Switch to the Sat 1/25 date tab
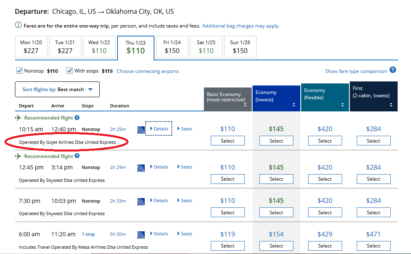 [x=206, y=47]
